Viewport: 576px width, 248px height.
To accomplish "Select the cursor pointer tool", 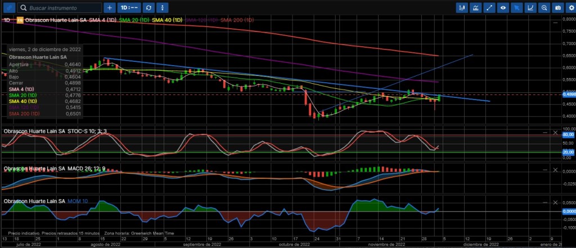I will click(516, 8).
